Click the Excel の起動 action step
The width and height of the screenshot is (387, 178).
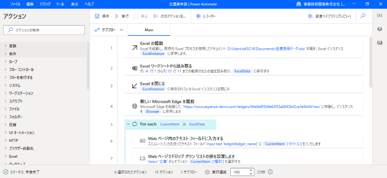(244, 48)
